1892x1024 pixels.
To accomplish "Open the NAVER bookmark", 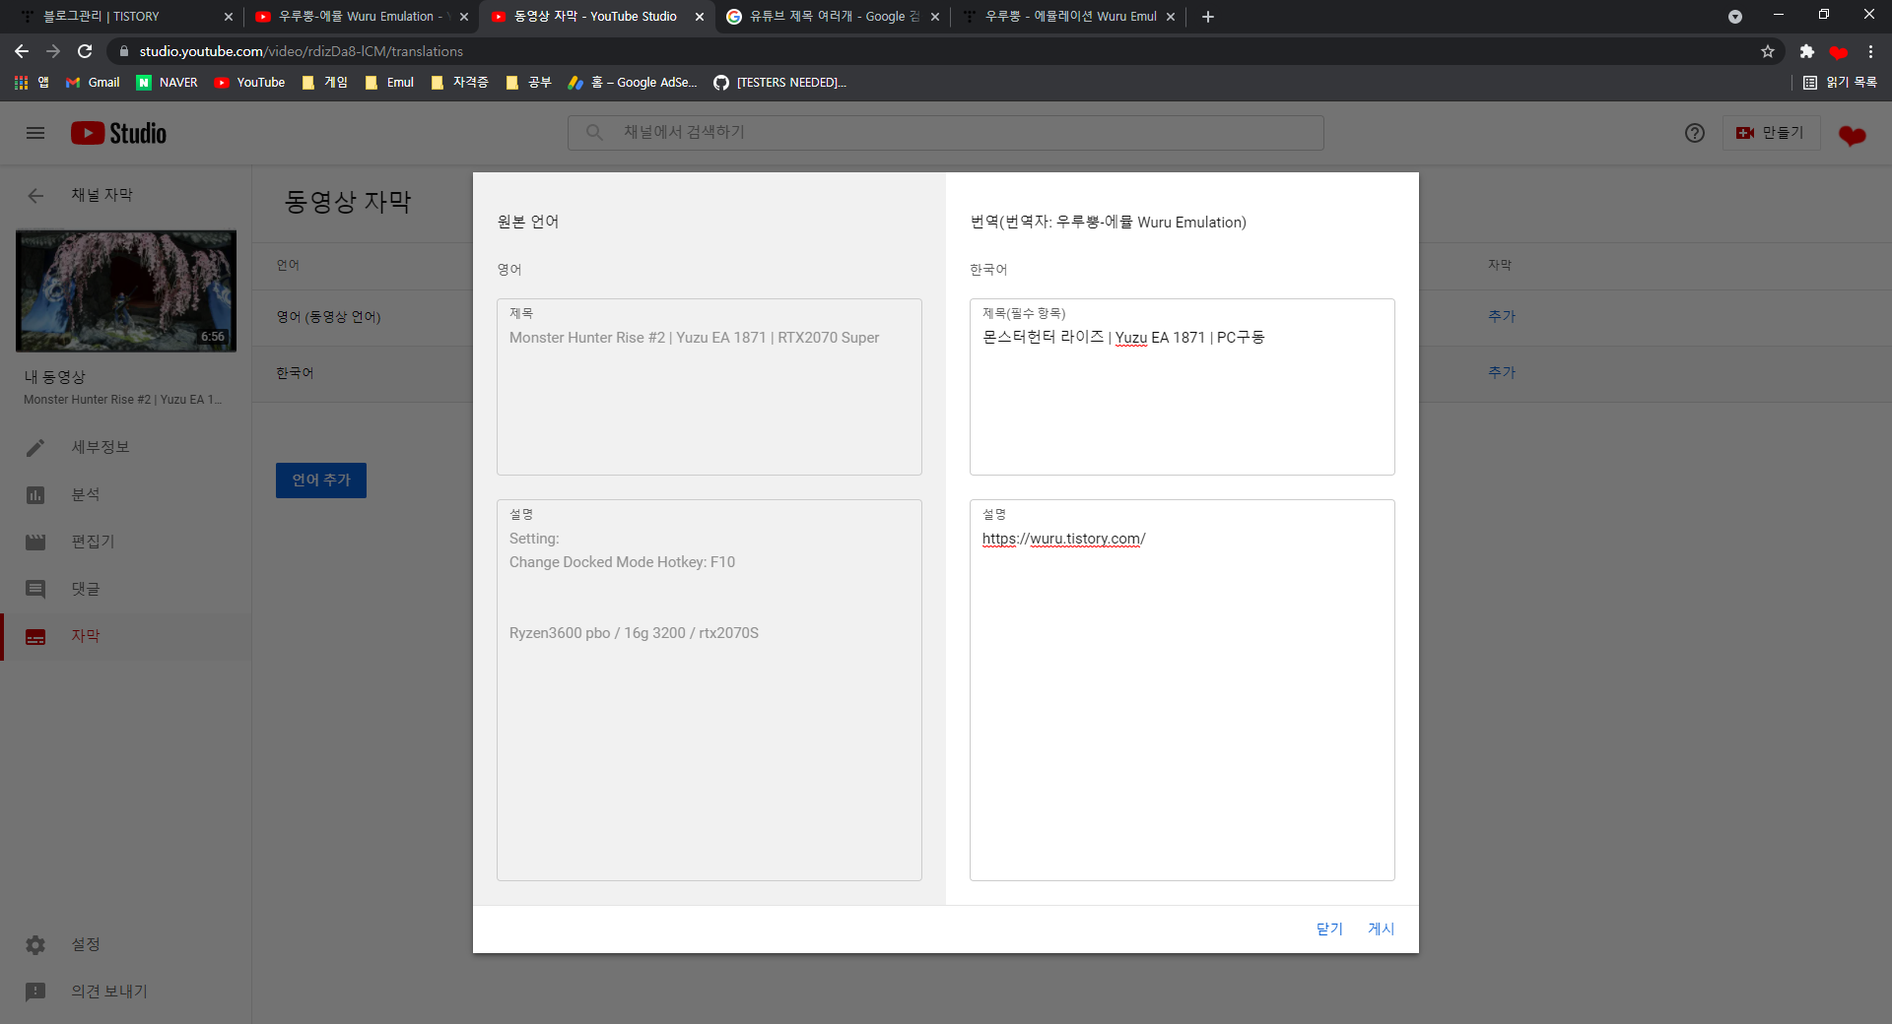I will pyautogui.click(x=167, y=83).
